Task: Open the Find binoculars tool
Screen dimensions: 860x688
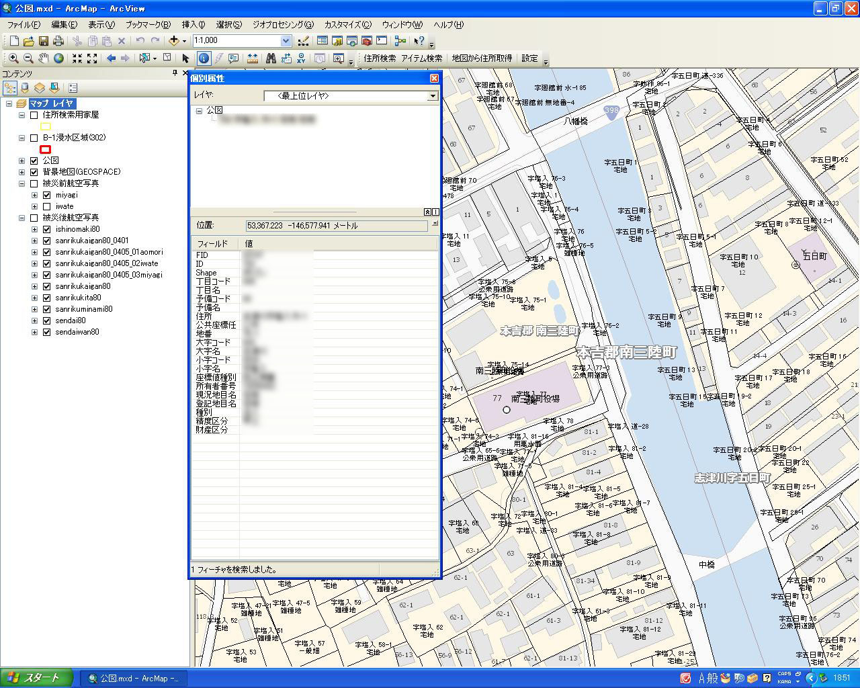Action: pyautogui.click(x=271, y=58)
